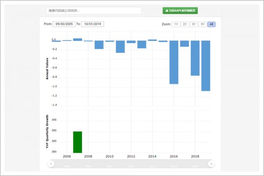
Task: Click the blue 2013 annual value bar
Action: [x=142, y=44]
